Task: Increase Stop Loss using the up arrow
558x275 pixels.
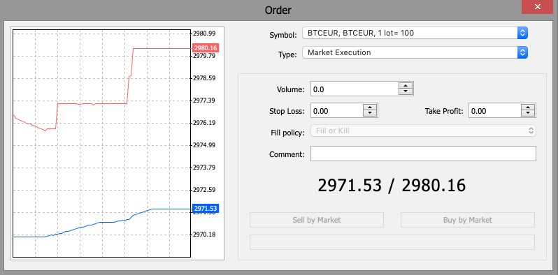Action: [x=370, y=107]
